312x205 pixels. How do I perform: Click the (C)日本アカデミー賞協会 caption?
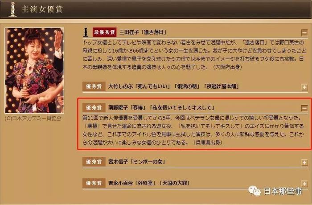pos(33,118)
